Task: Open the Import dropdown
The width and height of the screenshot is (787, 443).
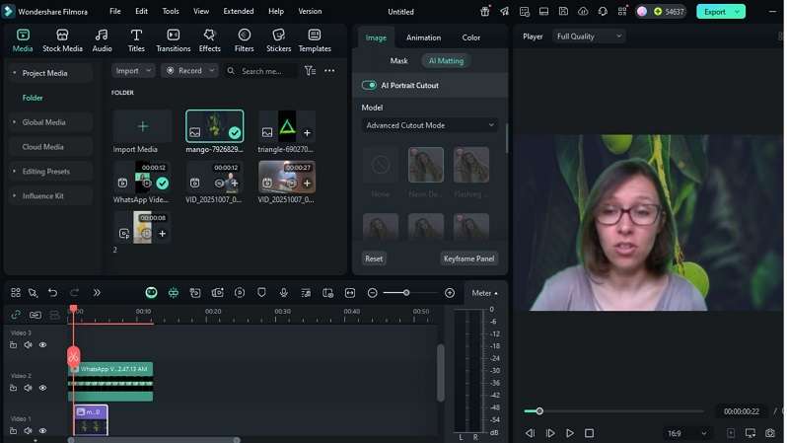Action: [x=133, y=71]
